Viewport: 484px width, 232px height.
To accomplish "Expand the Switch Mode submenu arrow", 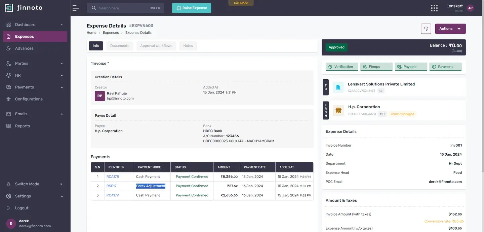I will (61, 184).
